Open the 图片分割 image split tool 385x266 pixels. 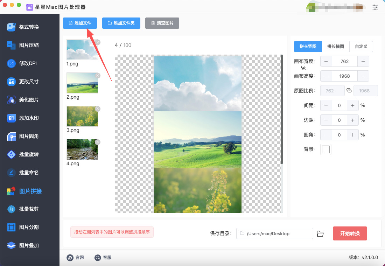coord(23,227)
